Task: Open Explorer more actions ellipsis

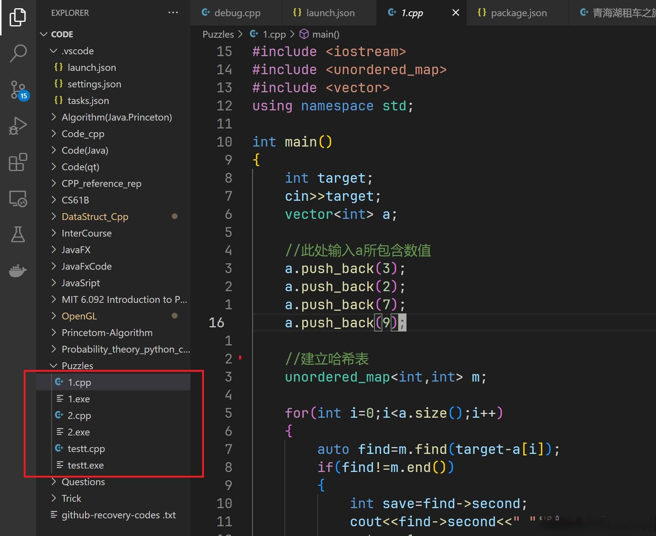Action: (173, 12)
